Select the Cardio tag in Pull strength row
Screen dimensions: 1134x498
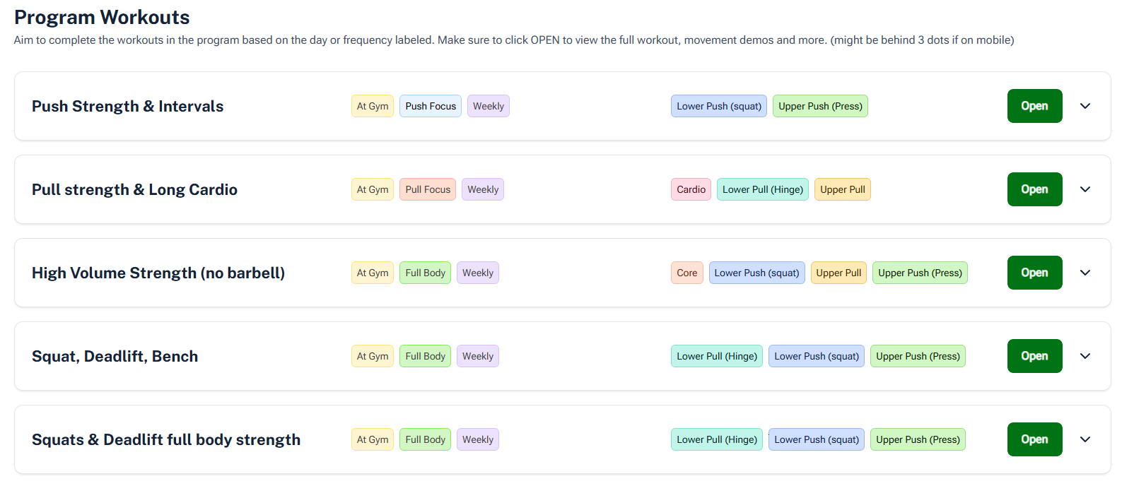click(690, 189)
